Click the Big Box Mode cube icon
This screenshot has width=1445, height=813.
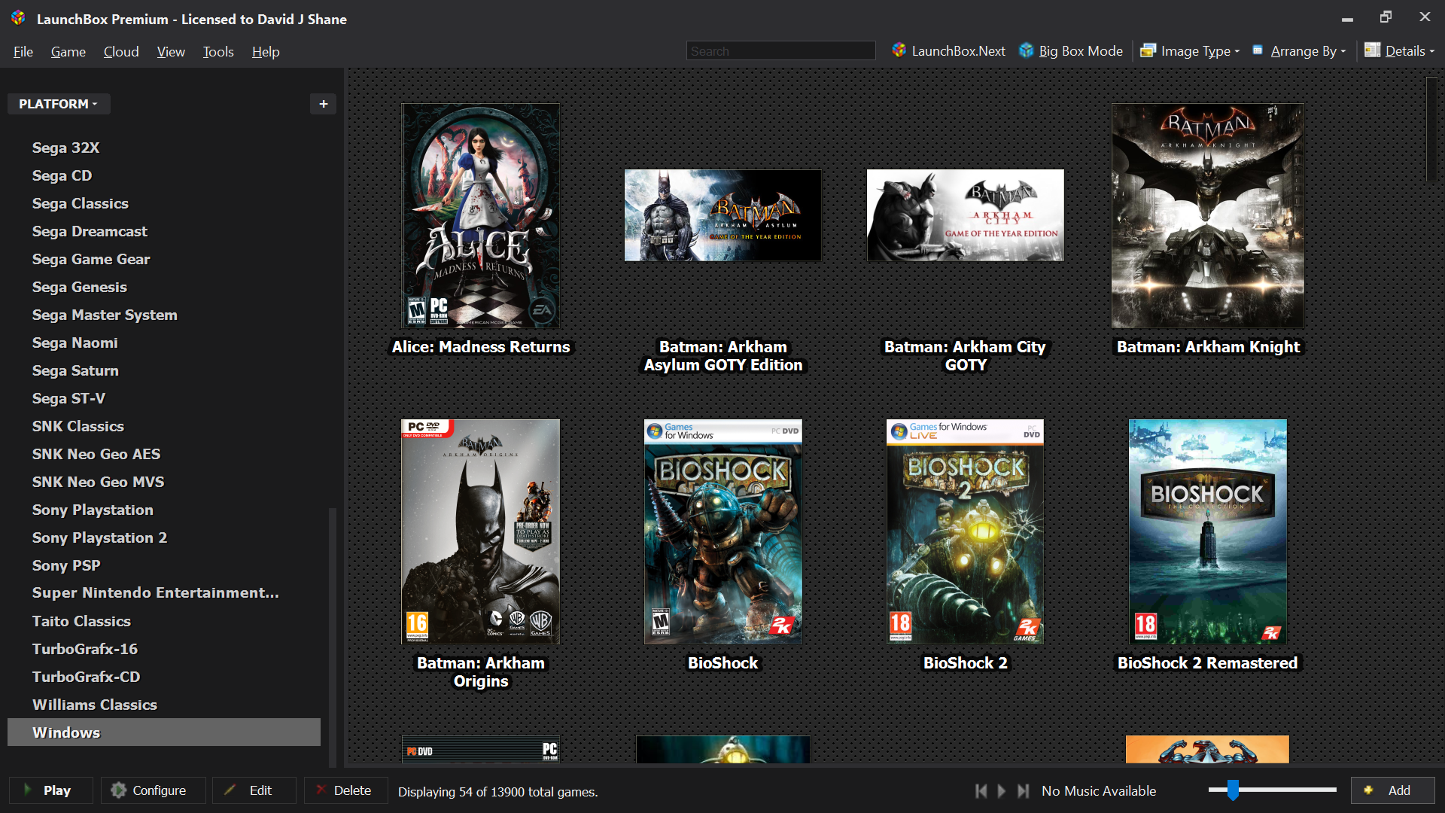coord(1026,50)
